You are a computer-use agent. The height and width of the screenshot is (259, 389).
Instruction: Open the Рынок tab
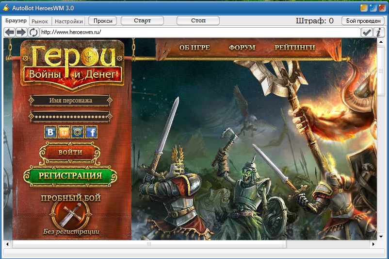(40, 21)
